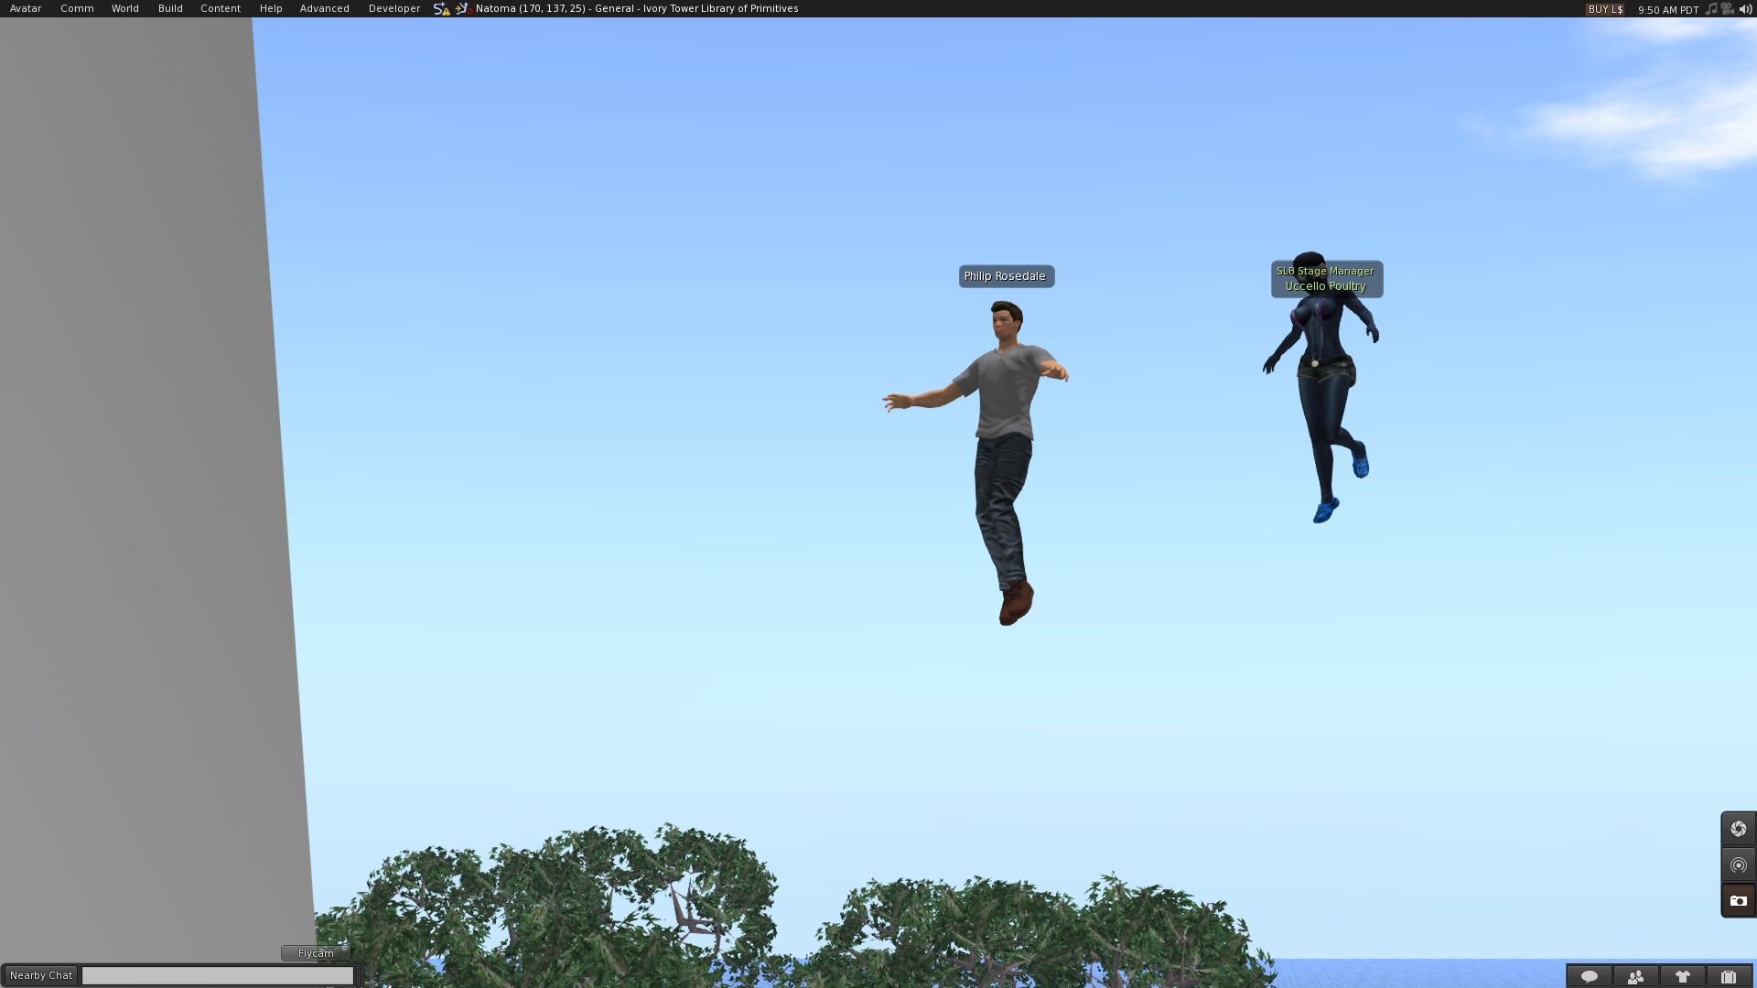Open the World menu
The image size is (1757, 988).
tap(125, 8)
